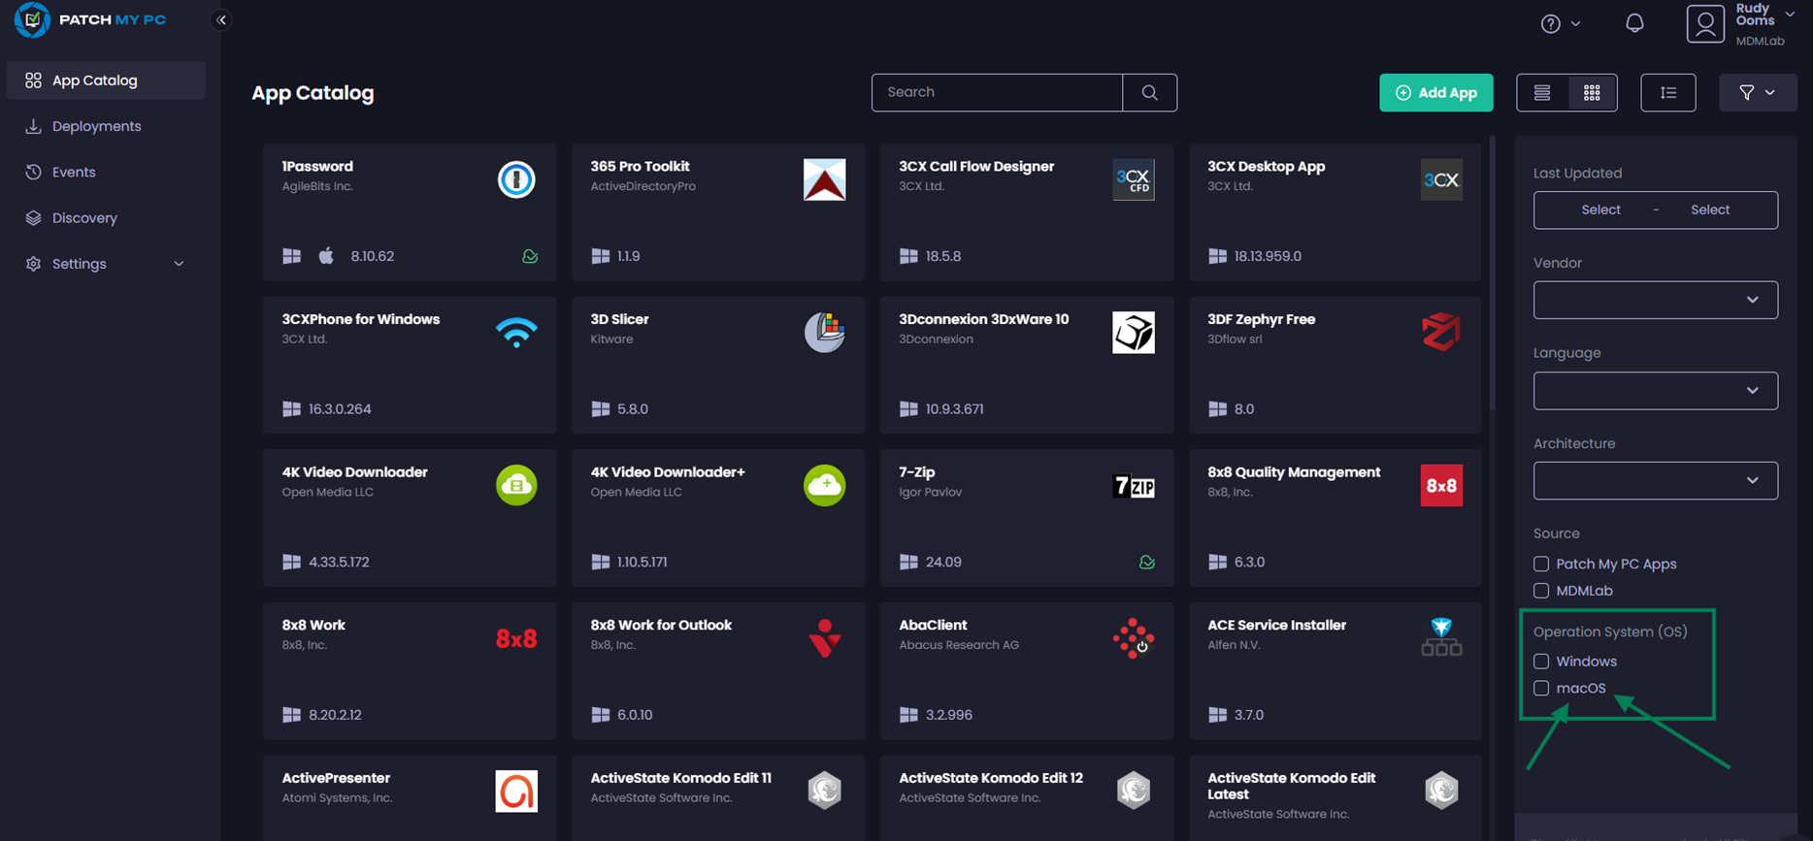The height and width of the screenshot is (841, 1813).
Task: Click the AbaClient logo
Action: click(1134, 638)
